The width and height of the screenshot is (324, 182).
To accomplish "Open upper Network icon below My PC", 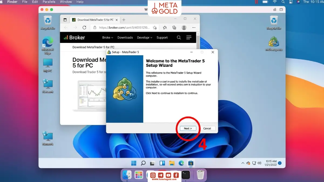I will (48, 86).
